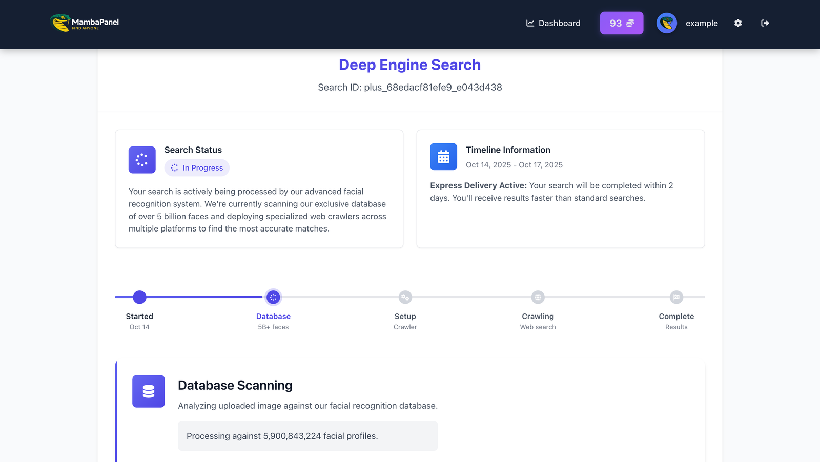Click the logout icon

(x=765, y=23)
